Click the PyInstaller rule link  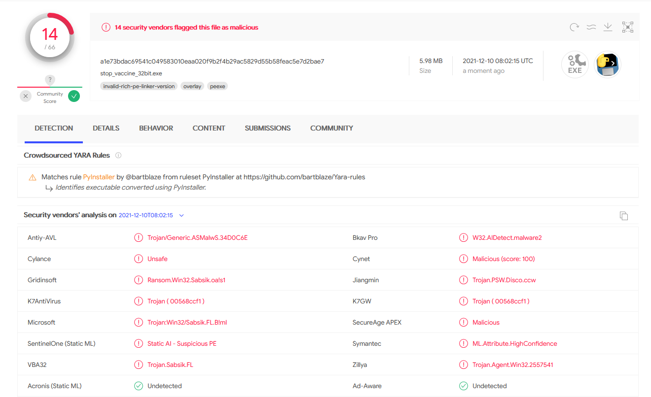point(99,177)
